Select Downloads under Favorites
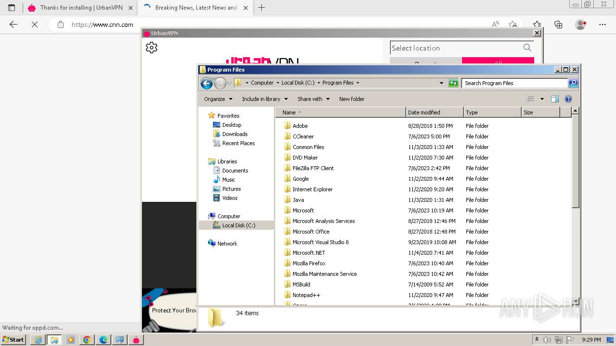The image size is (616, 346). coord(235,134)
